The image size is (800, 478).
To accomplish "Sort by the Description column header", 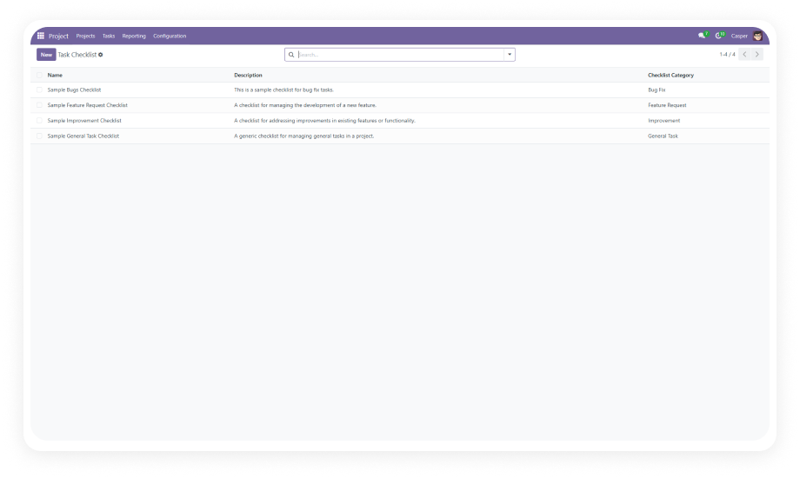I will (248, 75).
